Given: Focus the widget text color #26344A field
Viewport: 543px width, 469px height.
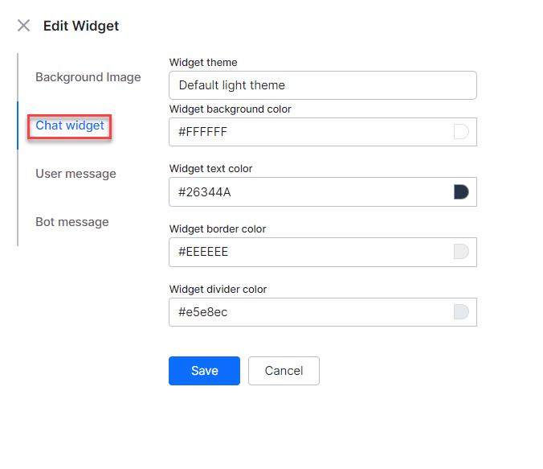Looking at the screenshot, I should pos(309,192).
